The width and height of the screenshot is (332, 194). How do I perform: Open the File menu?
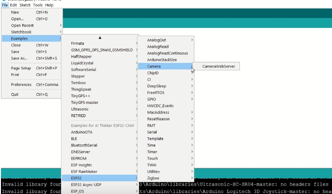[5, 5]
